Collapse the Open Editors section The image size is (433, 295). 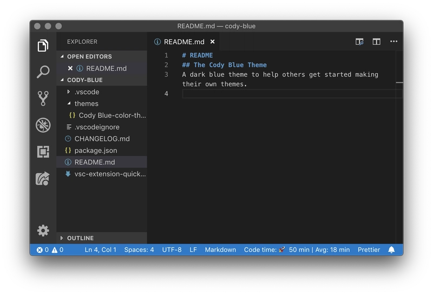[62, 56]
